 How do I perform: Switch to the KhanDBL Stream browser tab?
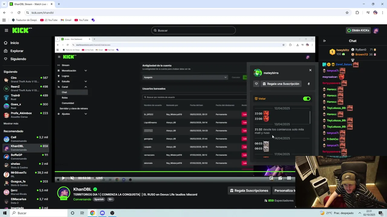point(31,4)
